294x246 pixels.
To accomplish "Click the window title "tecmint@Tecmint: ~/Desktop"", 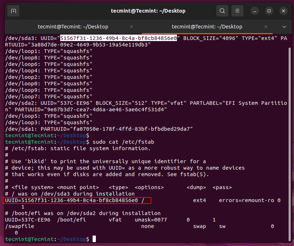I will coord(148,11).
